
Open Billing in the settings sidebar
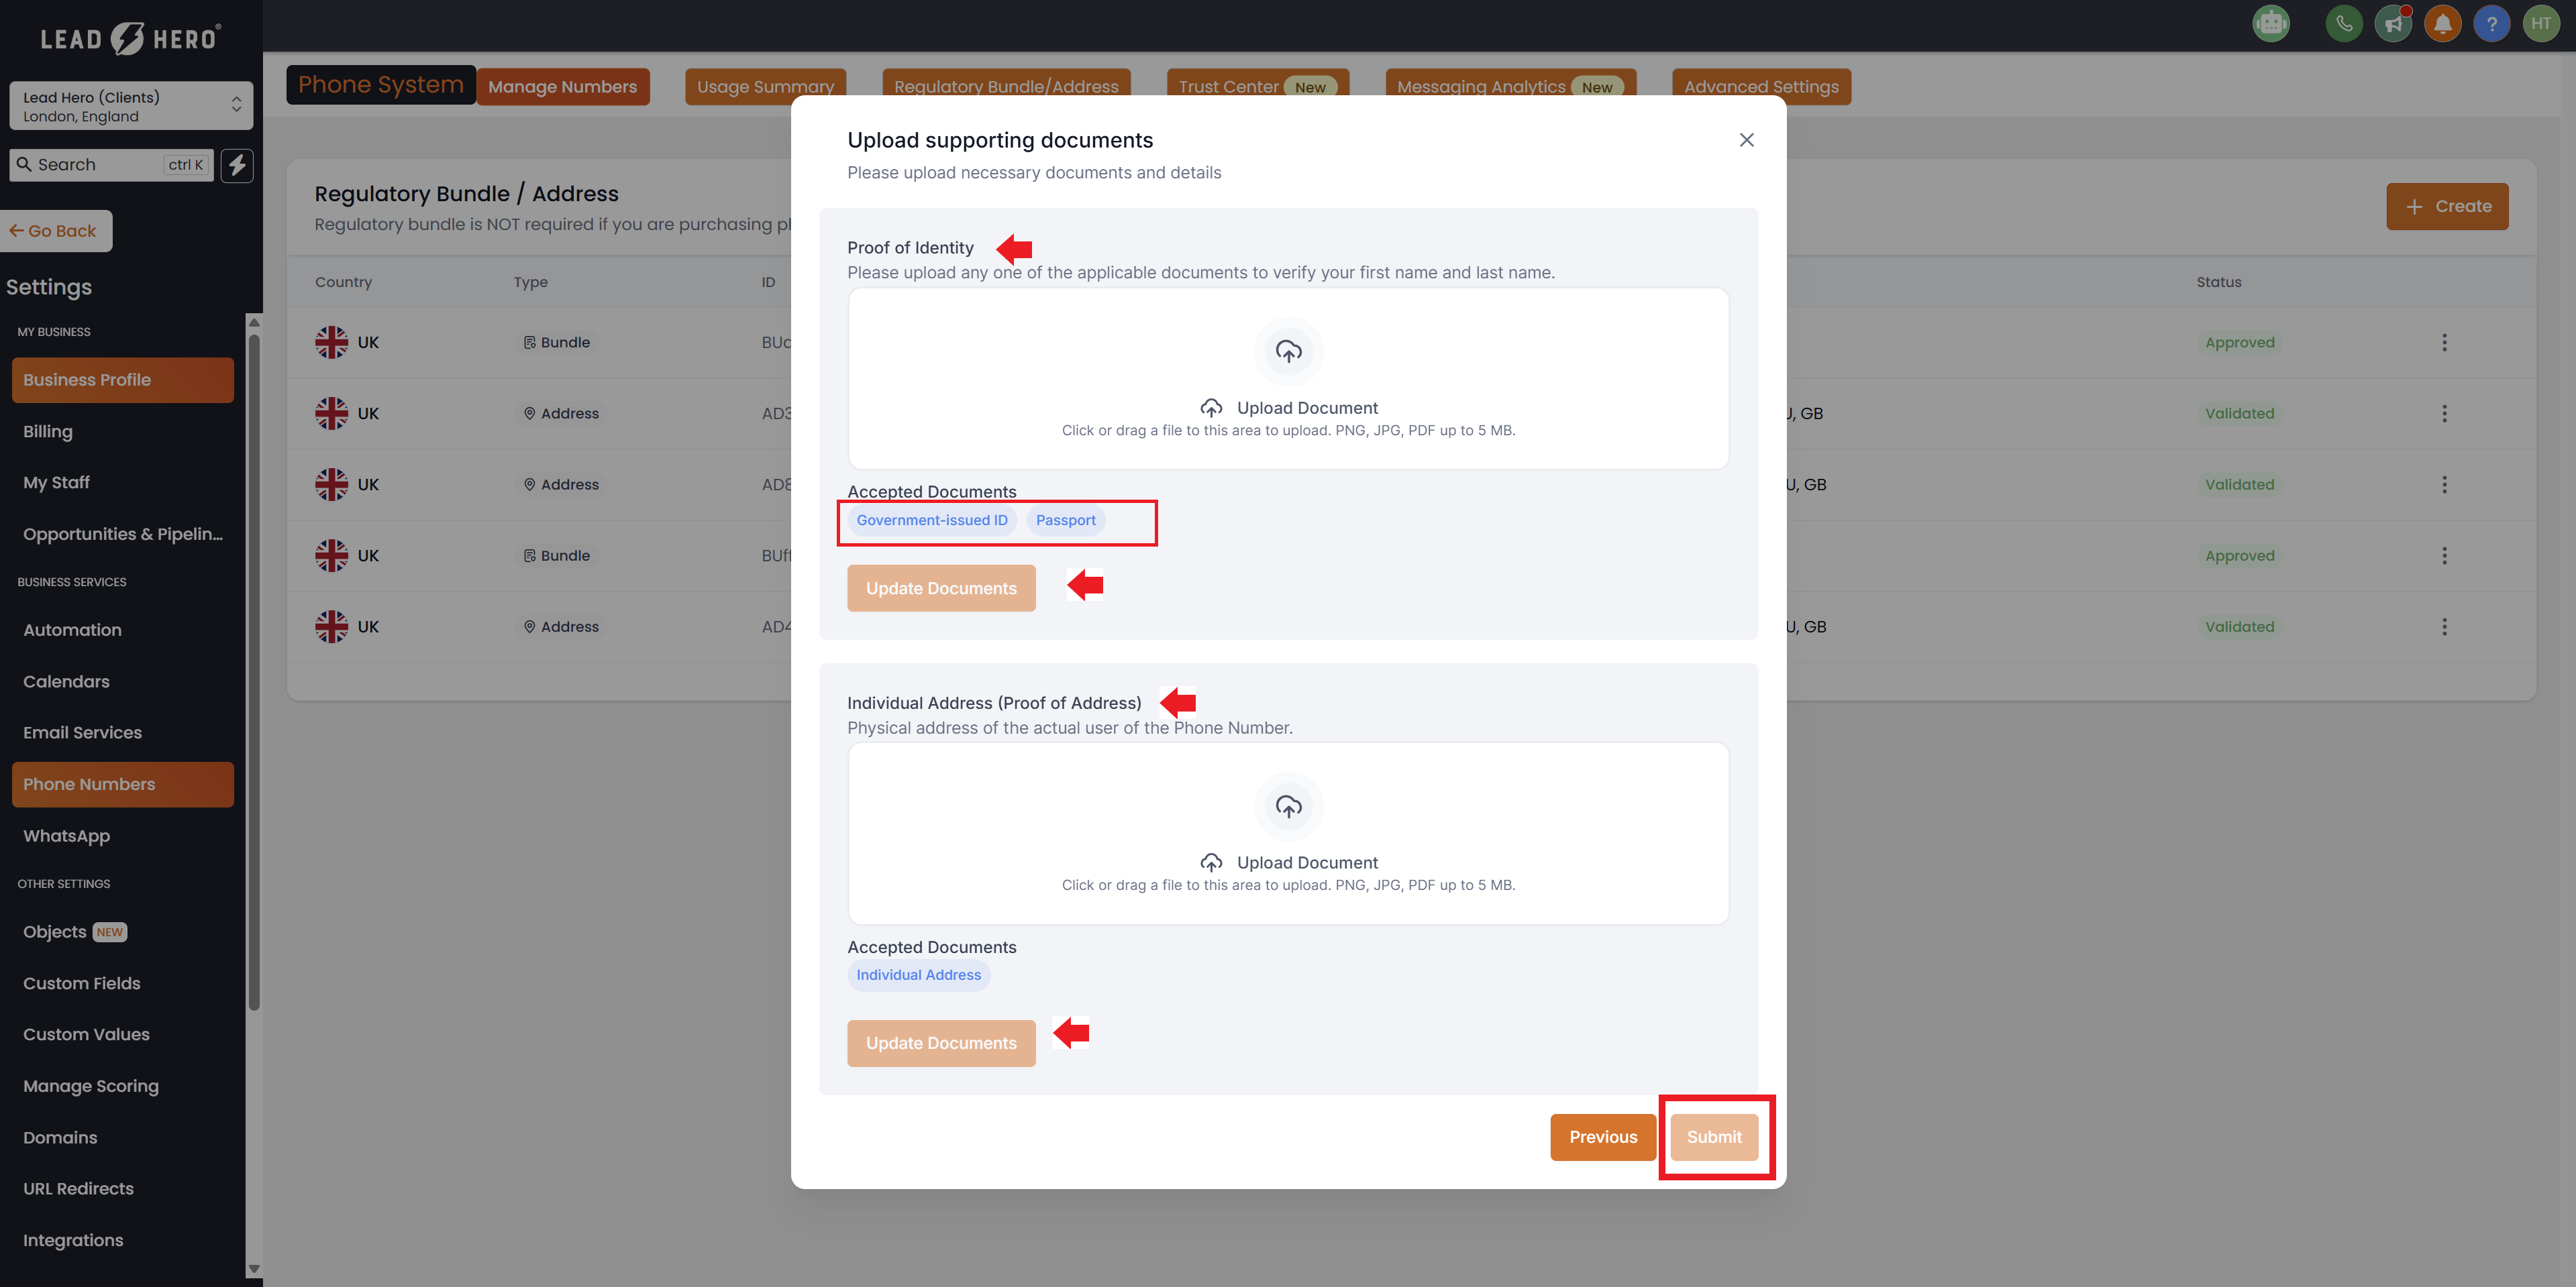[48, 432]
